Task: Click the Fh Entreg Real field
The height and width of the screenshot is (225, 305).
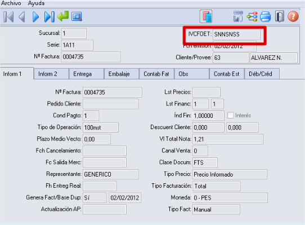Action: 100,186
